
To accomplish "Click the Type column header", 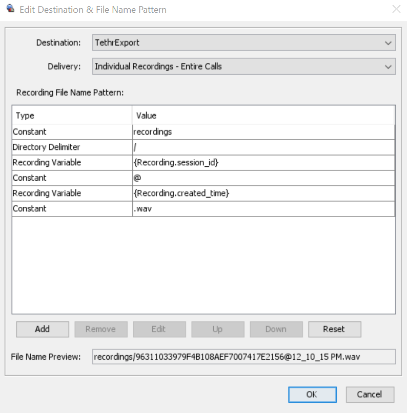I will coord(72,116).
